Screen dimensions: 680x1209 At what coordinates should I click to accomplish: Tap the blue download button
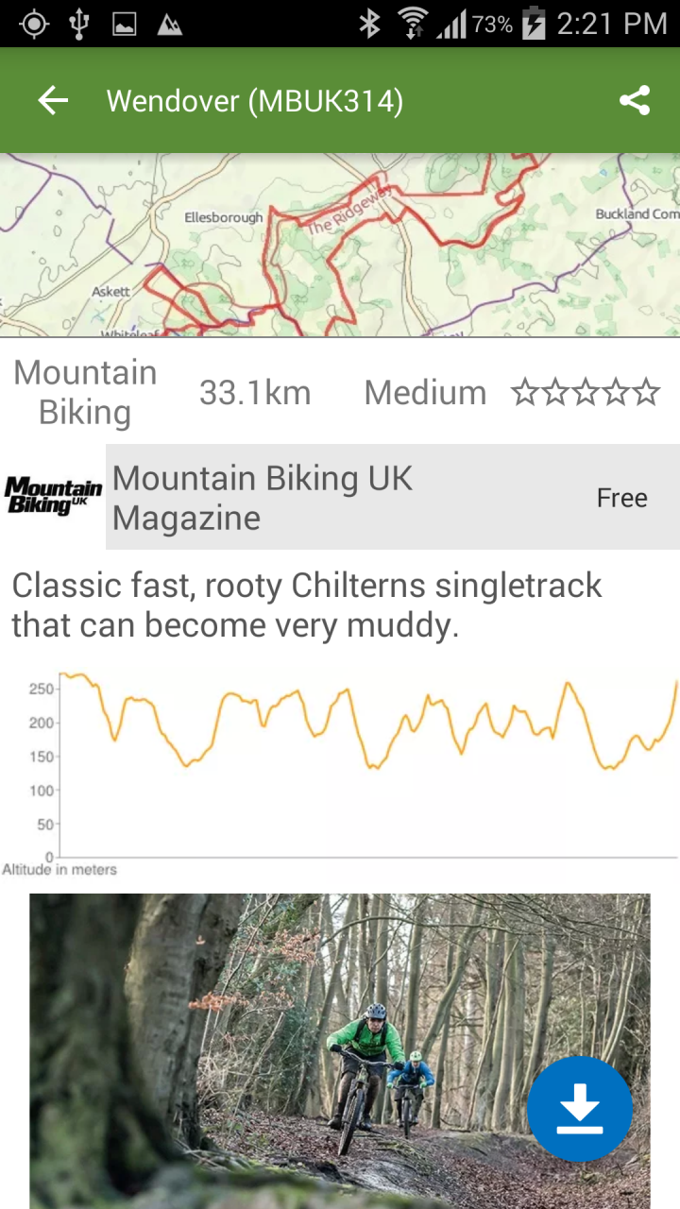point(579,1109)
